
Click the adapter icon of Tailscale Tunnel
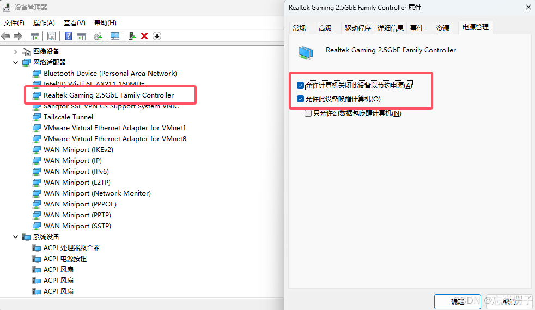[x=37, y=117]
